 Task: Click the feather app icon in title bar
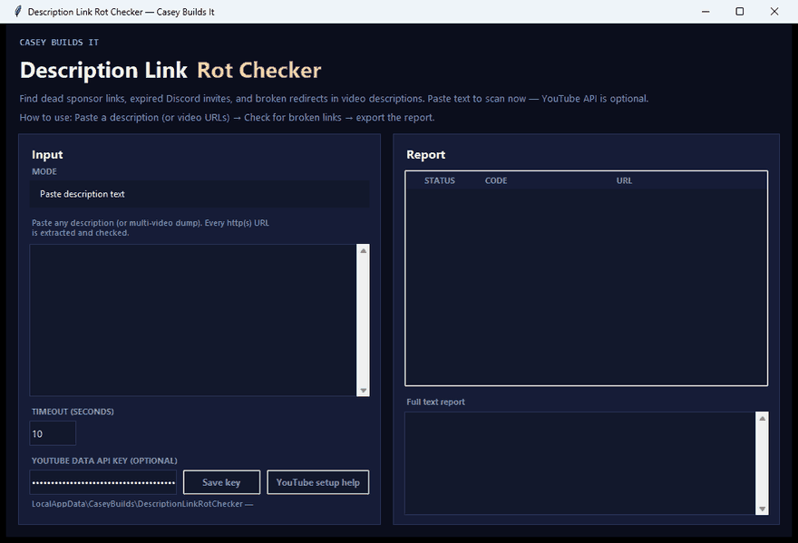click(x=18, y=11)
